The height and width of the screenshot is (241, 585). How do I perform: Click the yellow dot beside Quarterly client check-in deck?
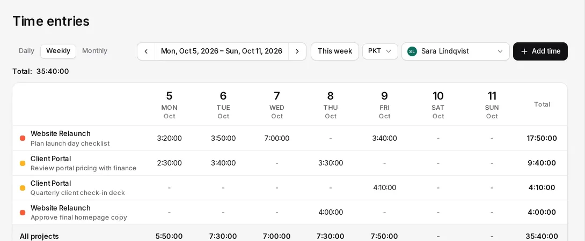pyautogui.click(x=23, y=188)
